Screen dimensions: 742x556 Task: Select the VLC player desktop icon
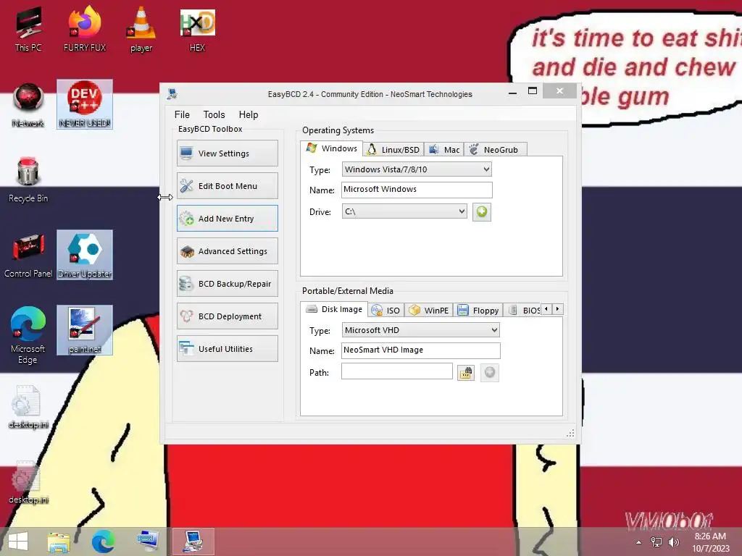pos(141,29)
